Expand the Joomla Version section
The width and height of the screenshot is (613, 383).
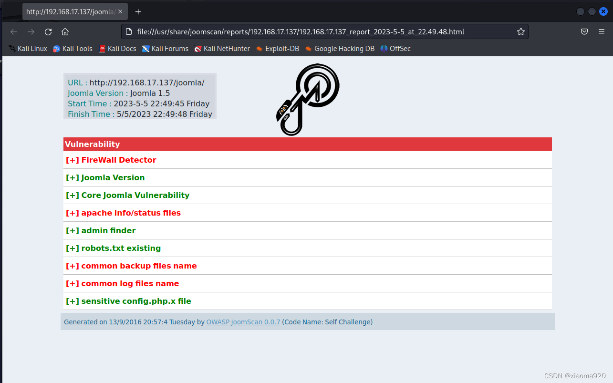pyautogui.click(x=308, y=177)
